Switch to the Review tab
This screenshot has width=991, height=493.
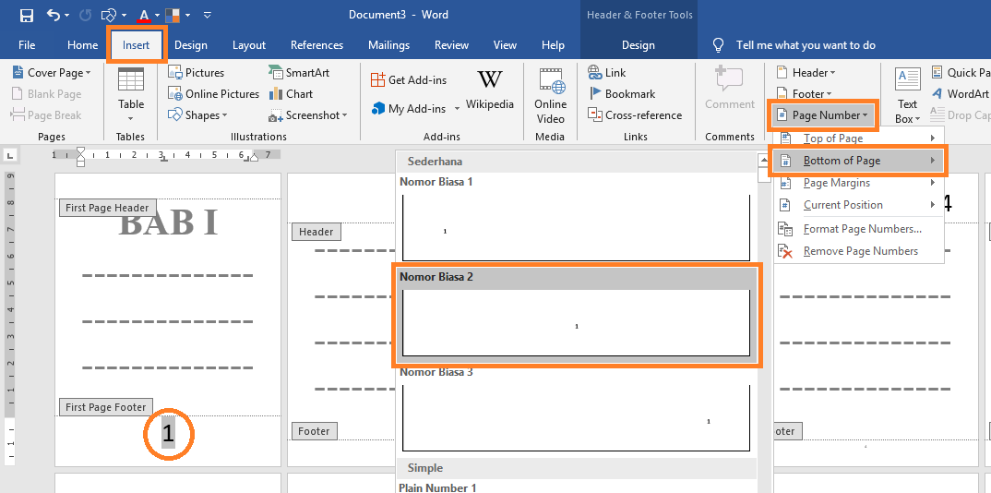[x=451, y=45]
